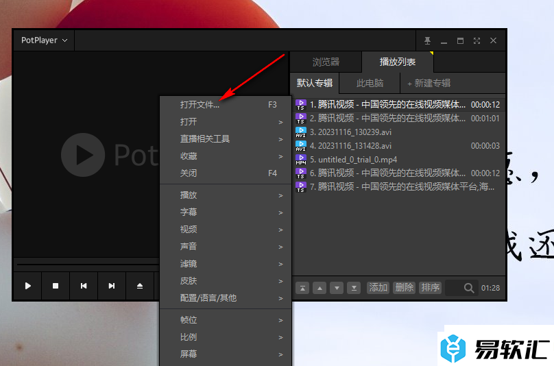The height and width of the screenshot is (366, 554).
Task: Move selected playlist item down
Action: point(337,288)
